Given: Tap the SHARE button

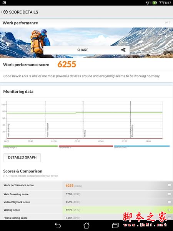Looking at the screenshot, I should [86, 50].
